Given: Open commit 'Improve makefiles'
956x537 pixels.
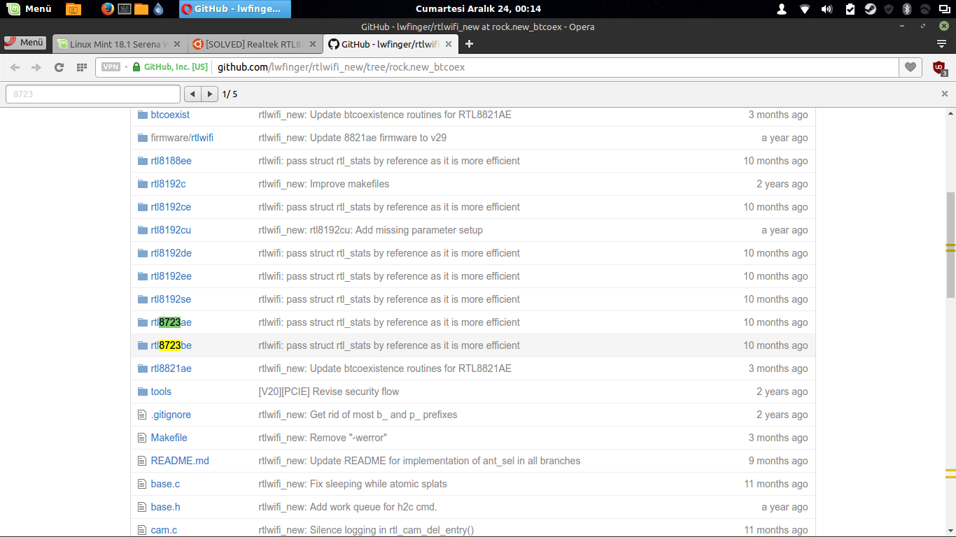Looking at the screenshot, I should tap(324, 184).
